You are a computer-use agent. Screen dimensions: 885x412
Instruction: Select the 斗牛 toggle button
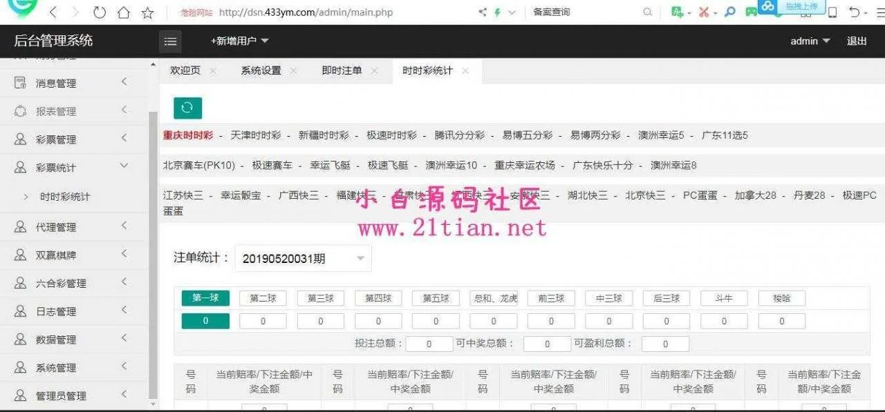[724, 298]
